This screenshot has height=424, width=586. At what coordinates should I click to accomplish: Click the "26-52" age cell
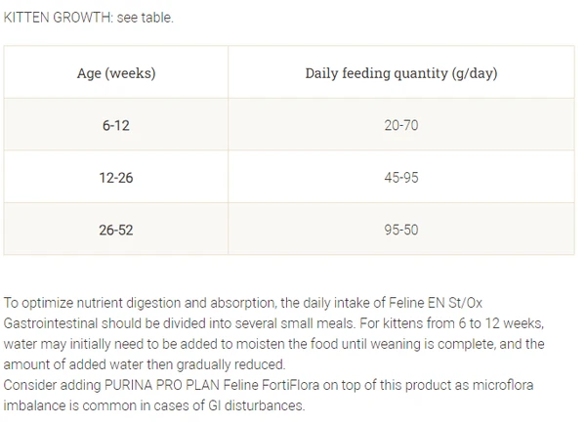pyautogui.click(x=116, y=230)
